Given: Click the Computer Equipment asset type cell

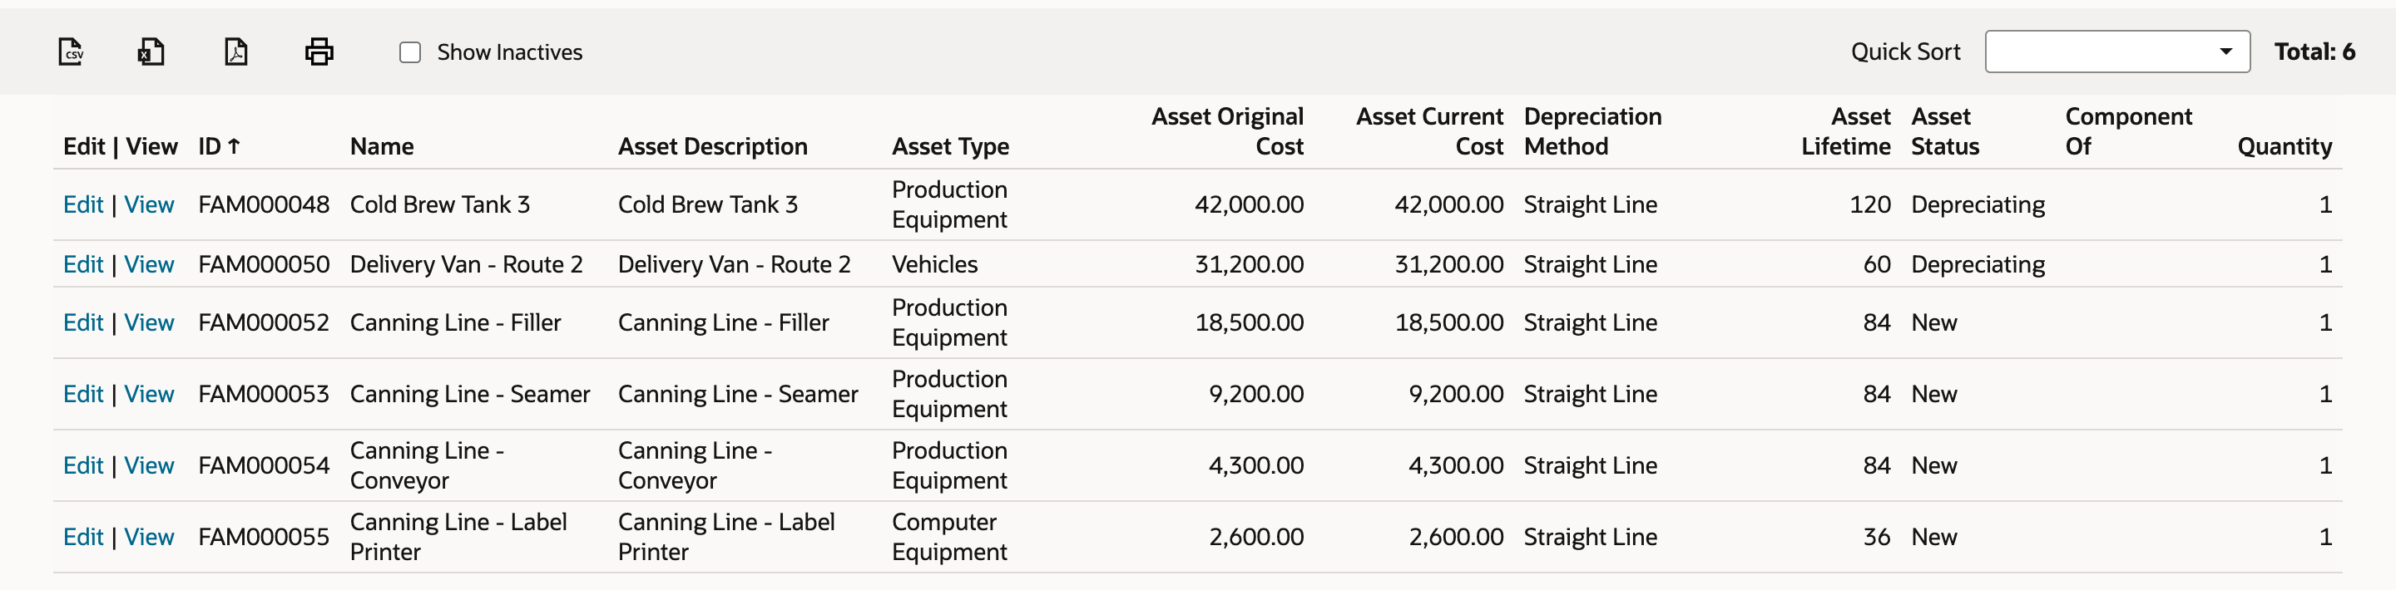Looking at the screenshot, I should [949, 537].
